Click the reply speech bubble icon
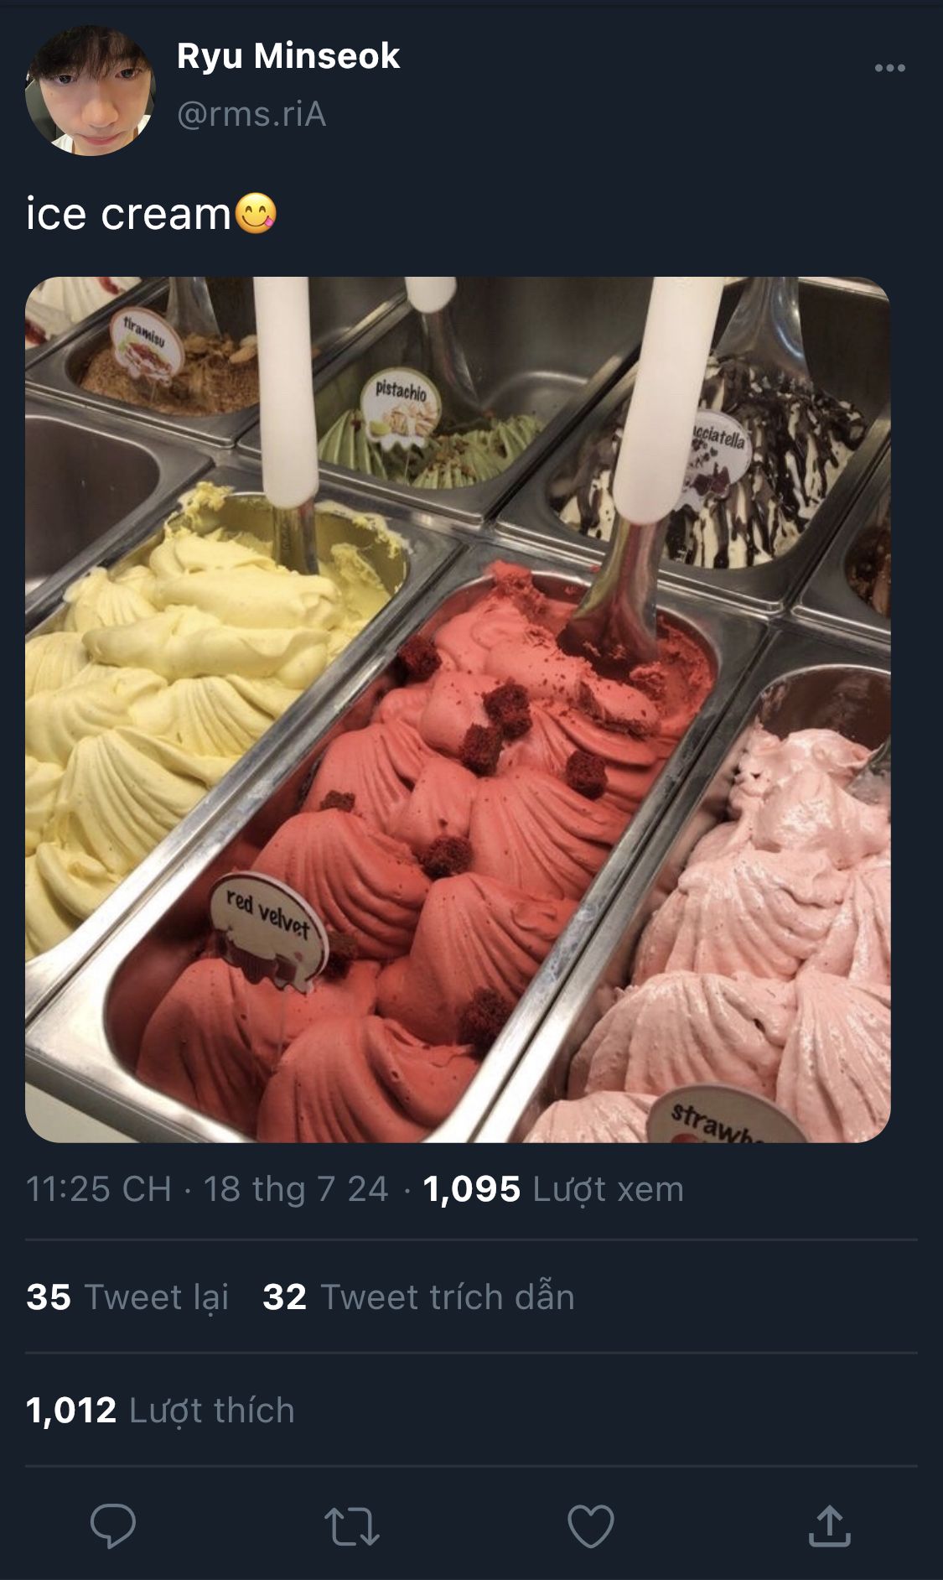Image resolution: width=943 pixels, height=1580 pixels. tap(113, 1525)
